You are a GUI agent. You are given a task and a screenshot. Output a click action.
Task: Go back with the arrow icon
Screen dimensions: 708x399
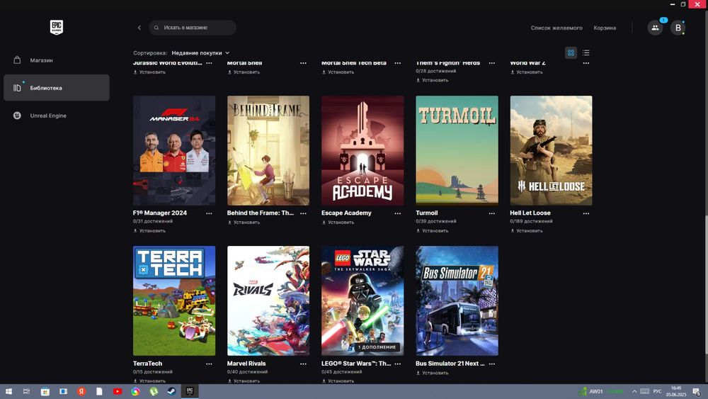point(139,28)
